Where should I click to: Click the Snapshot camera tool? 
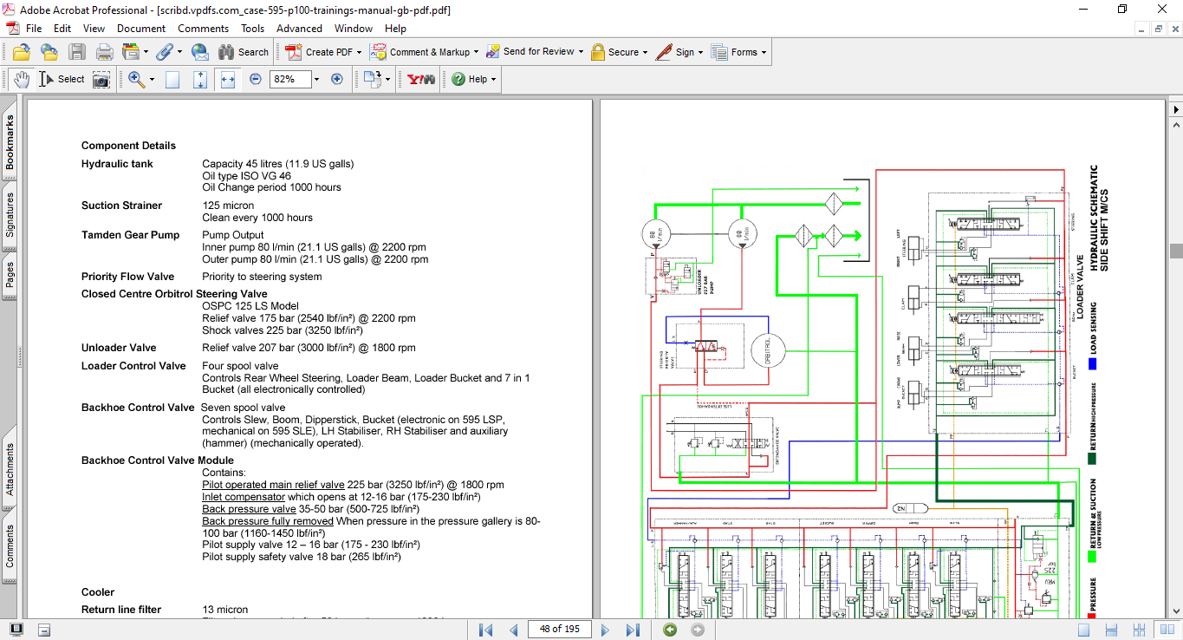coord(101,80)
